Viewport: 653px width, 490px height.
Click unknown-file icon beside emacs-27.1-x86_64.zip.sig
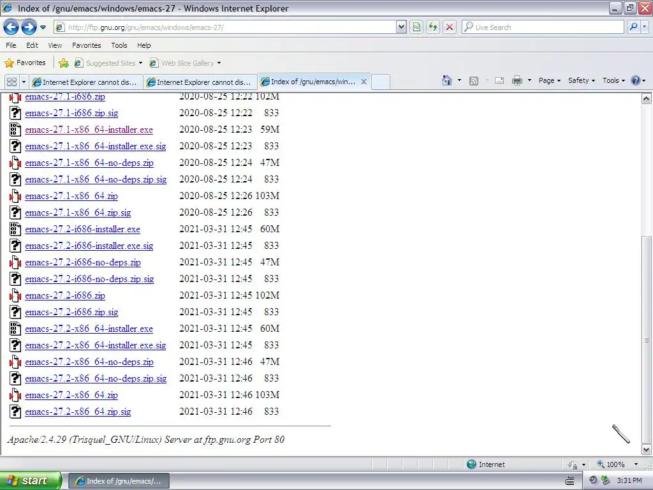[x=15, y=212]
